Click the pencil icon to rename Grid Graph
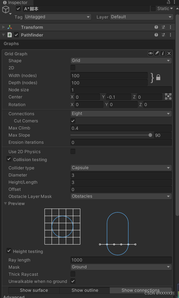179x298 pixels. [157, 53]
